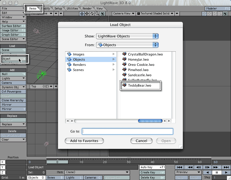Step forward one frame
Screen dimensions: 231x180
207,167
